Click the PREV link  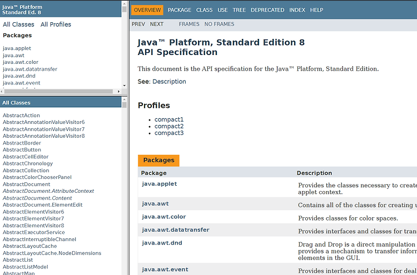[x=138, y=24]
